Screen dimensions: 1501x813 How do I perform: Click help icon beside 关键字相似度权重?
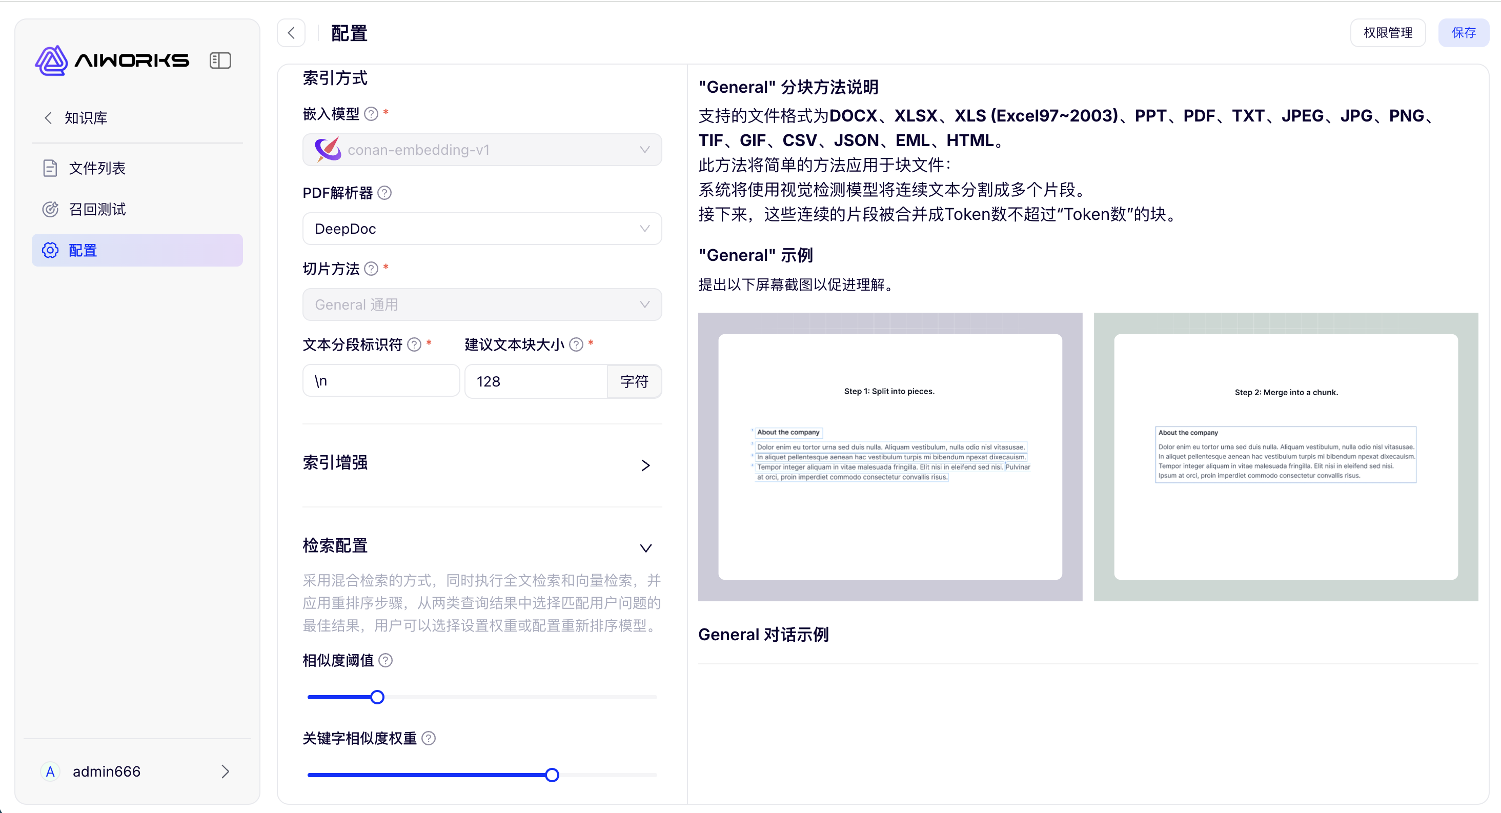tap(429, 738)
